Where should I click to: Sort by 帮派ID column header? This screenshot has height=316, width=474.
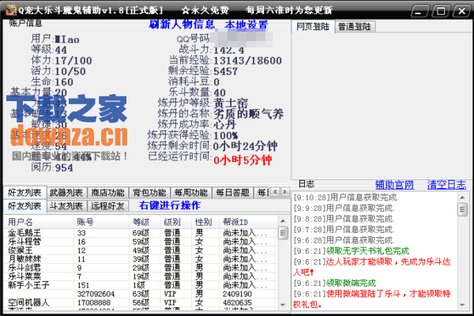point(248,222)
